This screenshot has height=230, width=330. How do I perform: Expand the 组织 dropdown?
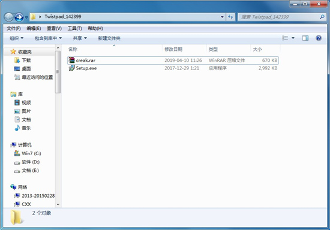tap(16, 38)
